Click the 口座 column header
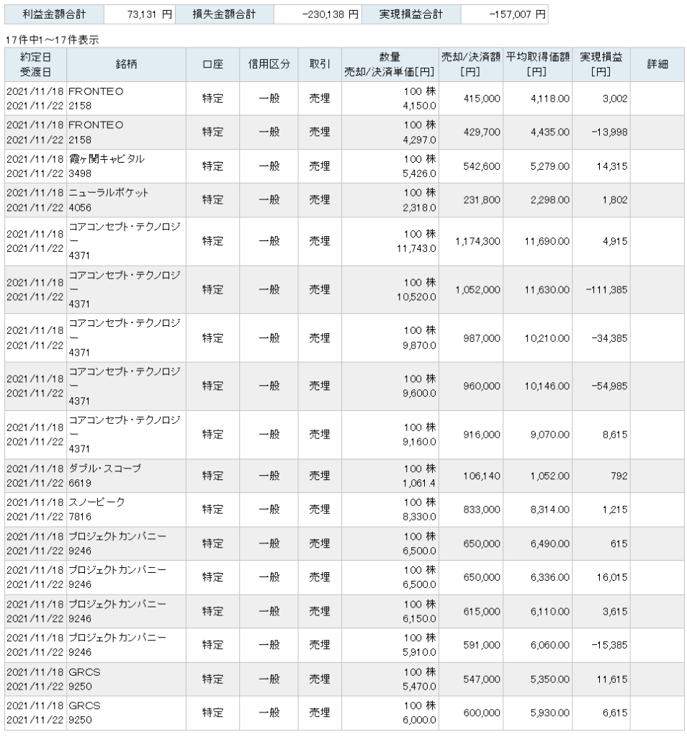Image resolution: width=687 pixels, height=737 pixels. tap(212, 64)
